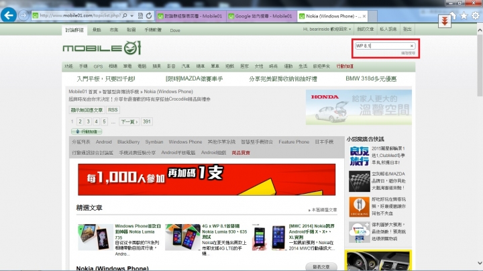The width and height of the screenshot is (483, 271).
Task: Open the Lumia 930, 635 article thumbnail
Action: (182, 237)
